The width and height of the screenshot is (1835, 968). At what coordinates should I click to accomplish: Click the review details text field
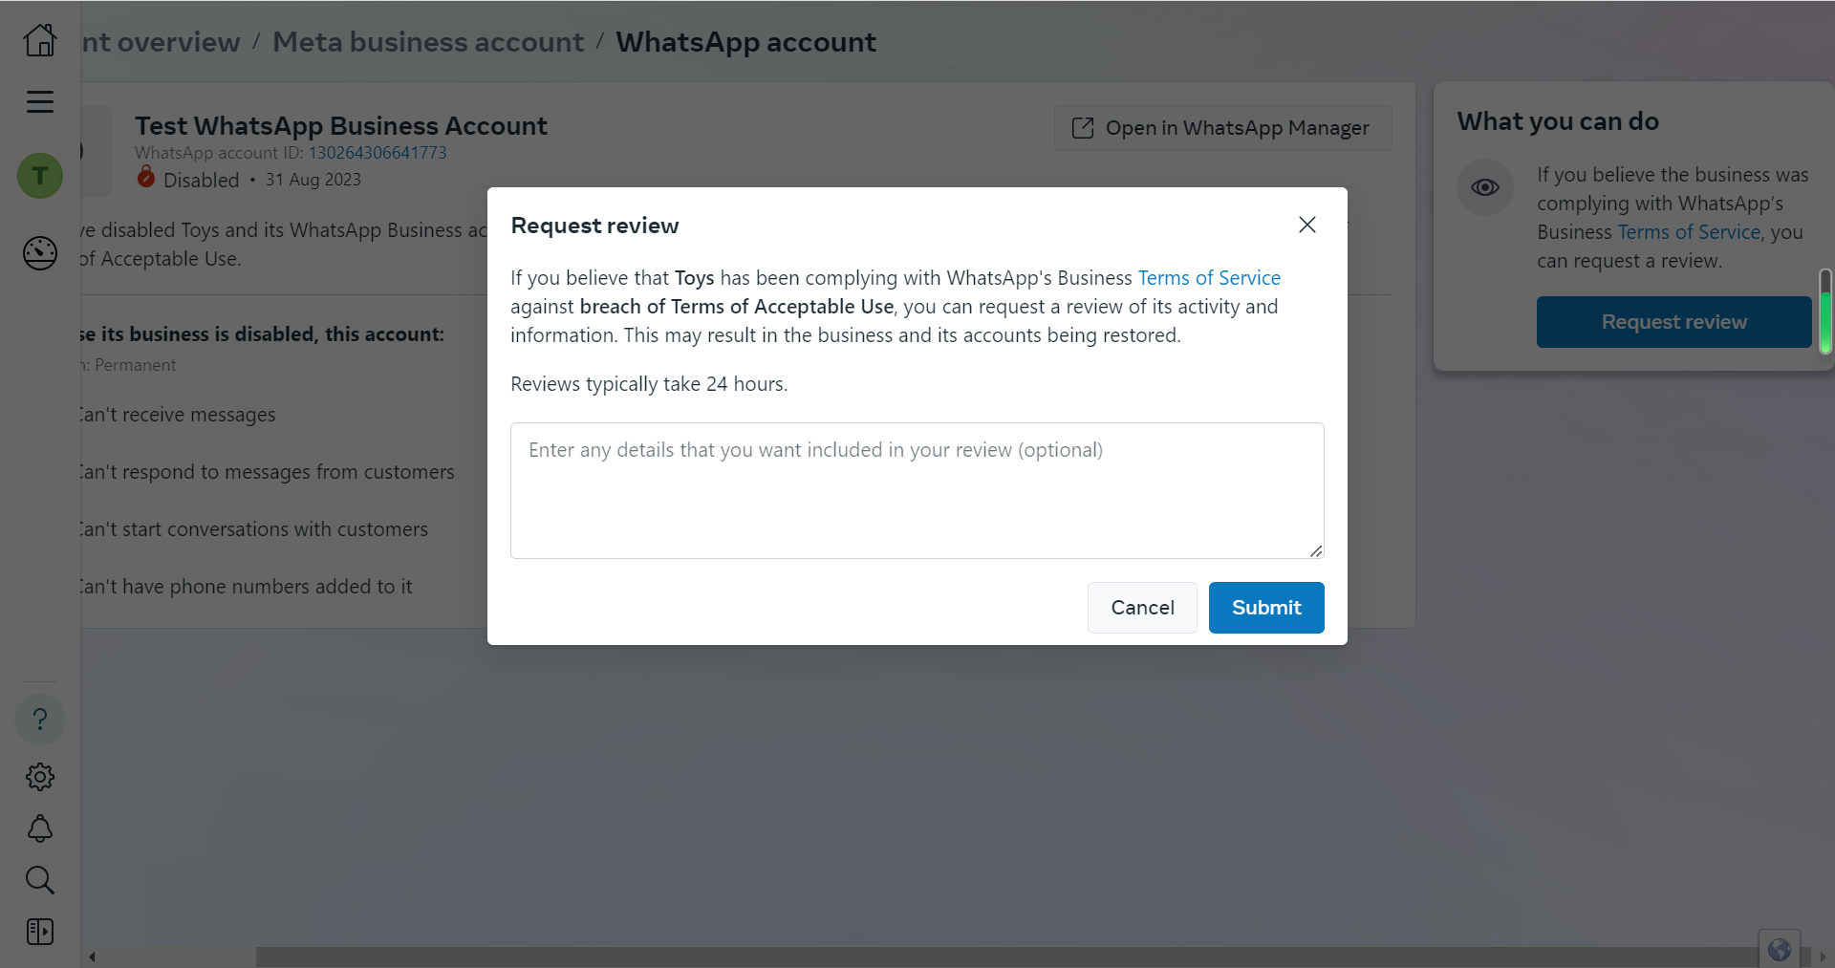pyautogui.click(x=917, y=490)
